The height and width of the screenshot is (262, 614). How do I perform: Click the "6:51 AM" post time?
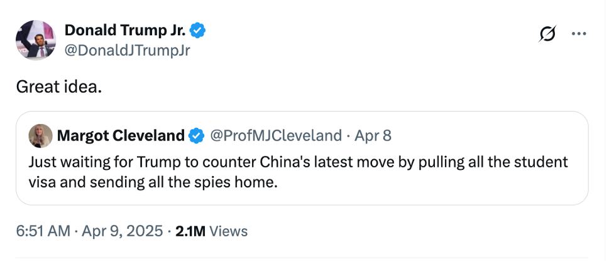(x=43, y=231)
